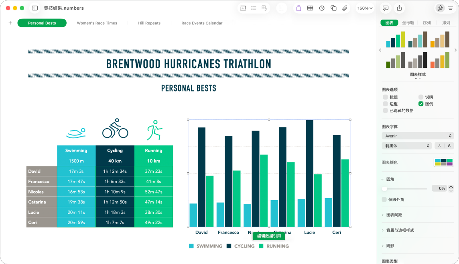Screen dimensions: 459x264
Task: Insert a shape with the shapes icon
Action: pos(333,8)
